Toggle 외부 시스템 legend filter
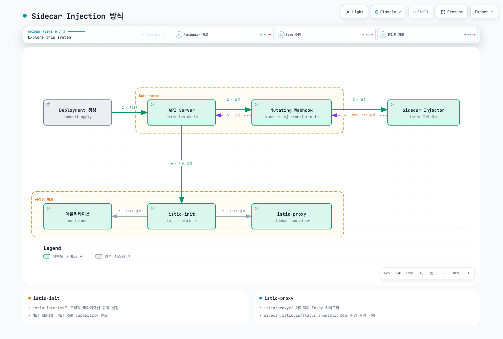Image resolution: width=503 pixels, height=339 pixels. point(113,256)
